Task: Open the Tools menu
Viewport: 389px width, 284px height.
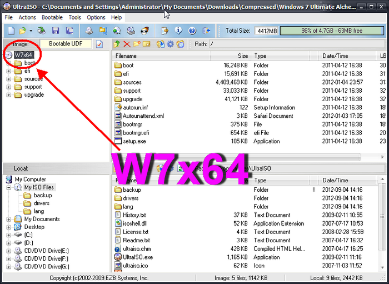Action: 74,17
